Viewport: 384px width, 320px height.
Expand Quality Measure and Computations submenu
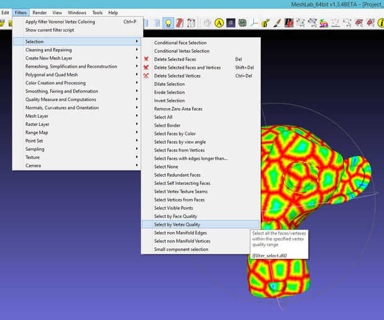pos(77,99)
